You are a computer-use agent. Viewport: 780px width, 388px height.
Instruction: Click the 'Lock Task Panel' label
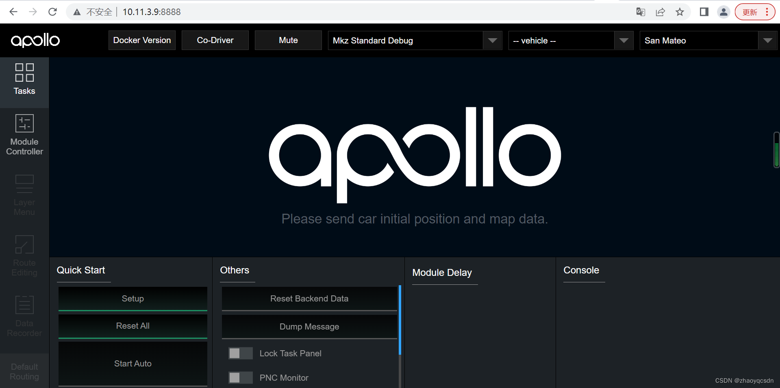click(290, 353)
